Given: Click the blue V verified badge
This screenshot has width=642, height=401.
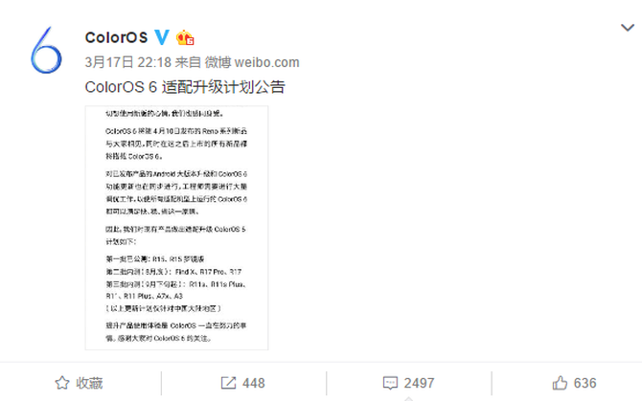Looking at the screenshot, I should click(x=162, y=37).
